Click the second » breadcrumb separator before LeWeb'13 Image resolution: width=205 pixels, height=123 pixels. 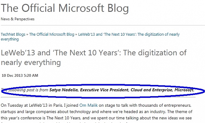tap(76, 35)
